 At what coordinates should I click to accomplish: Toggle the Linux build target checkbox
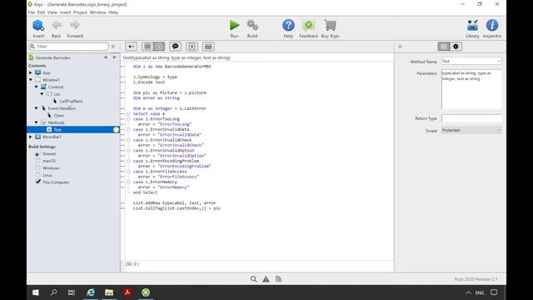tap(37, 175)
